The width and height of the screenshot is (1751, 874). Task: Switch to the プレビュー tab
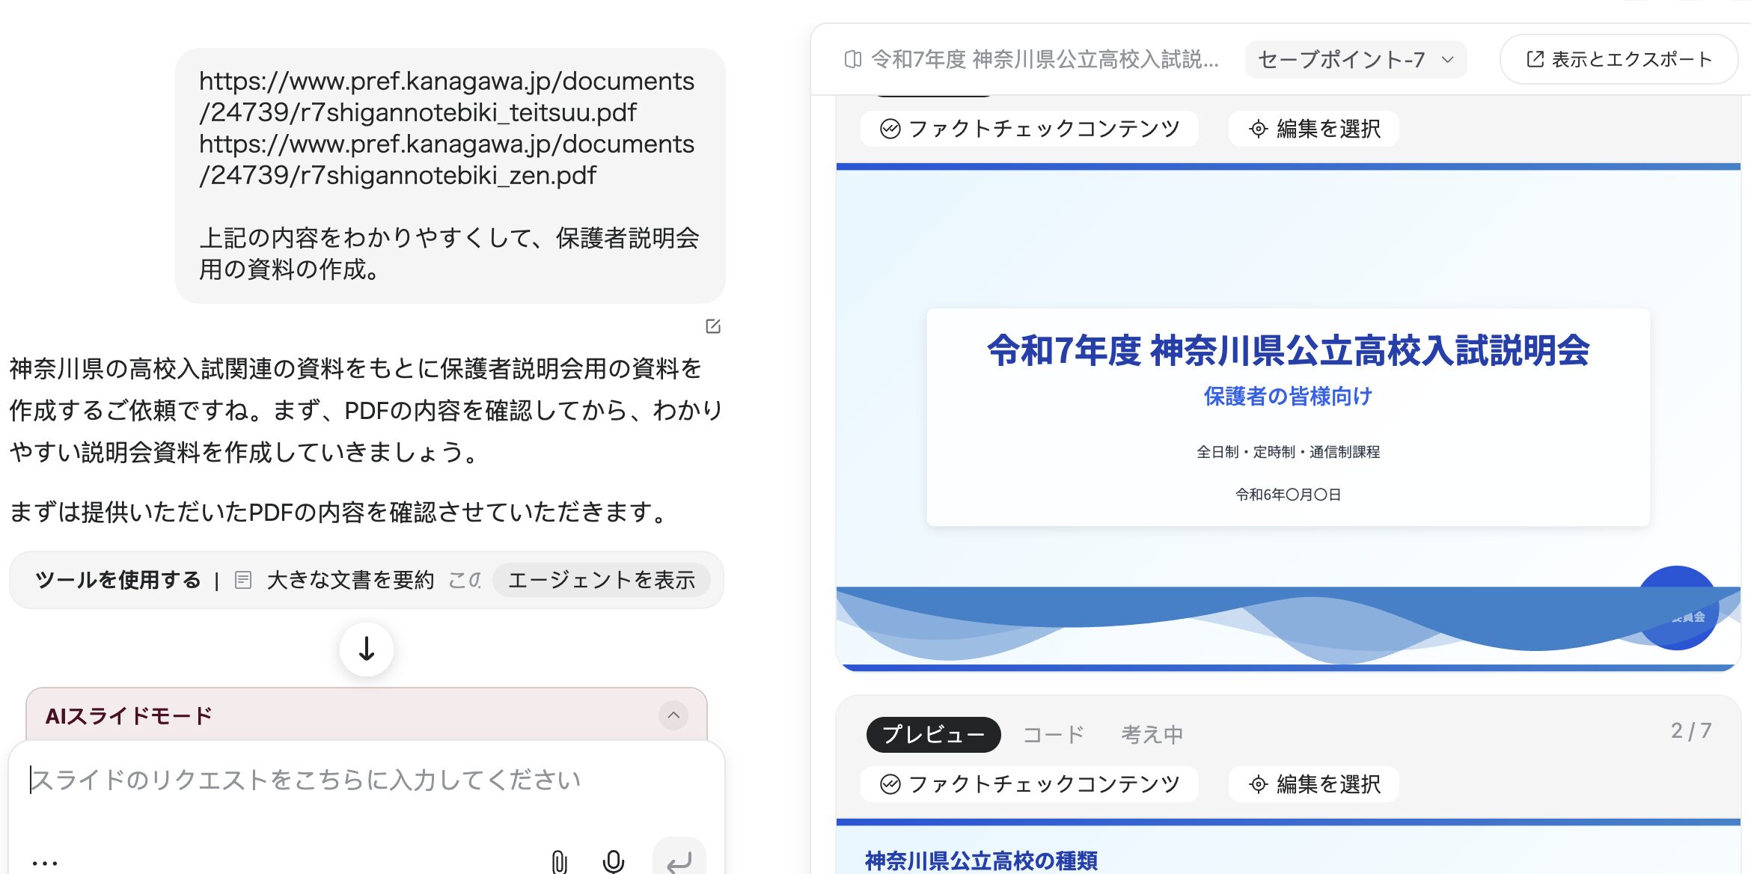933,734
